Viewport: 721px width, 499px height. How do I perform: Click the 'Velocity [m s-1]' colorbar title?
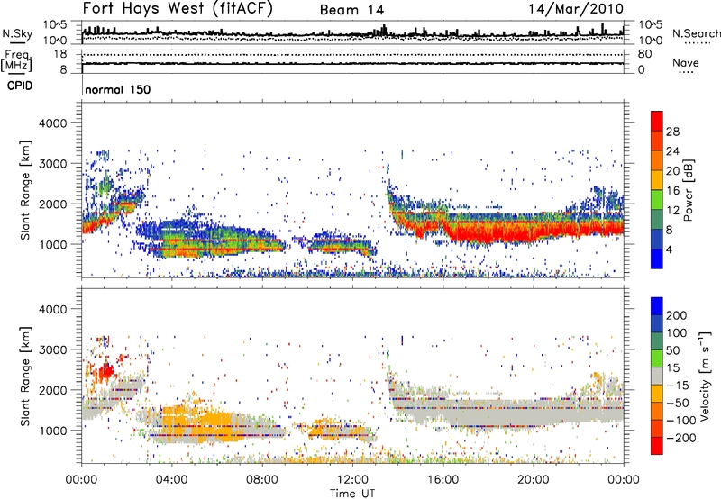706,377
